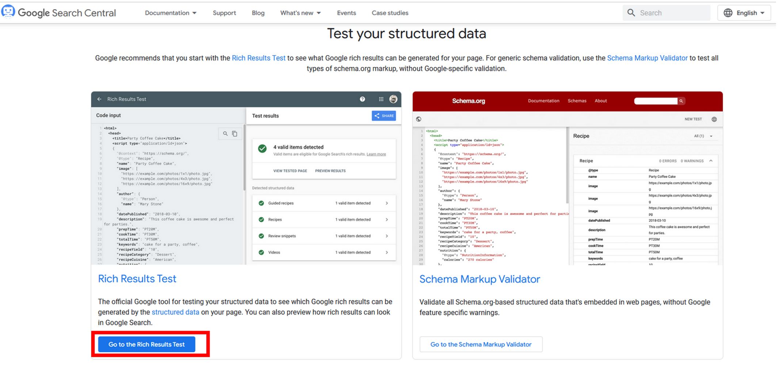Screen dimensions: 779x365
Task: Follow the structured data link
Action: tap(175, 312)
